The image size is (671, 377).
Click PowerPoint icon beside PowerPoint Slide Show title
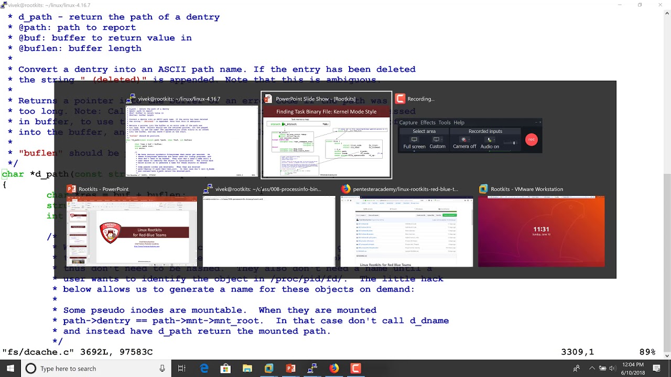268,98
